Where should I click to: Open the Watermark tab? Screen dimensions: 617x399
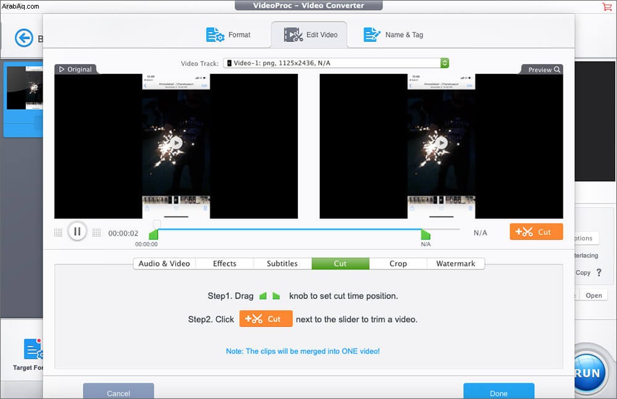click(456, 264)
